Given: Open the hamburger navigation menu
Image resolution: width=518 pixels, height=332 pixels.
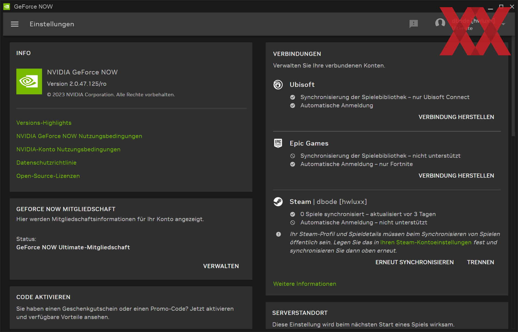Looking at the screenshot, I should click(x=15, y=24).
